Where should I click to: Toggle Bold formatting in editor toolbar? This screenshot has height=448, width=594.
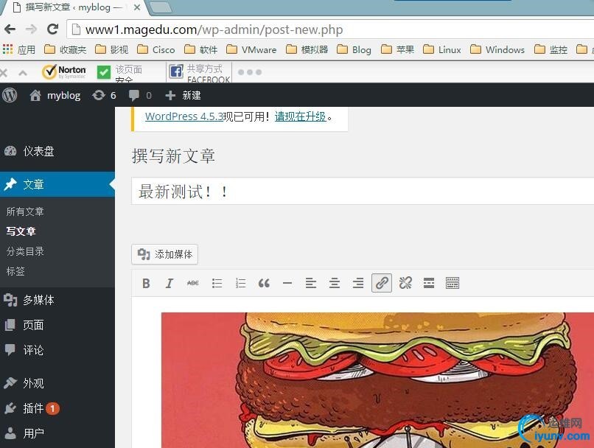click(146, 283)
